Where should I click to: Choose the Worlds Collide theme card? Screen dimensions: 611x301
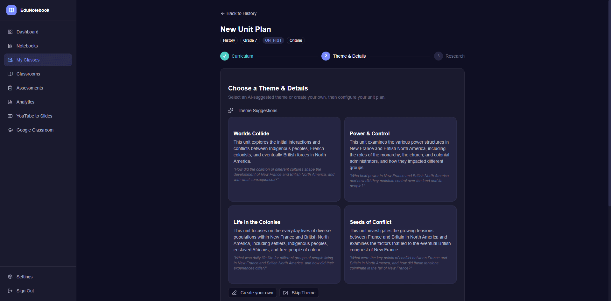pos(284,159)
